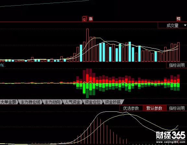This screenshot has width=187, height=145.
Task: Open 指标说明 beside 默认参数
Action: (x=177, y=108)
